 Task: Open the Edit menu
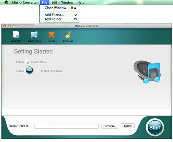coord(54,3)
